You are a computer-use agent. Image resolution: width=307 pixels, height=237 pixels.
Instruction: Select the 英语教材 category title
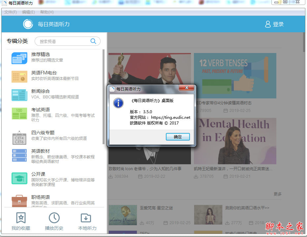pyautogui.click(x=41, y=151)
